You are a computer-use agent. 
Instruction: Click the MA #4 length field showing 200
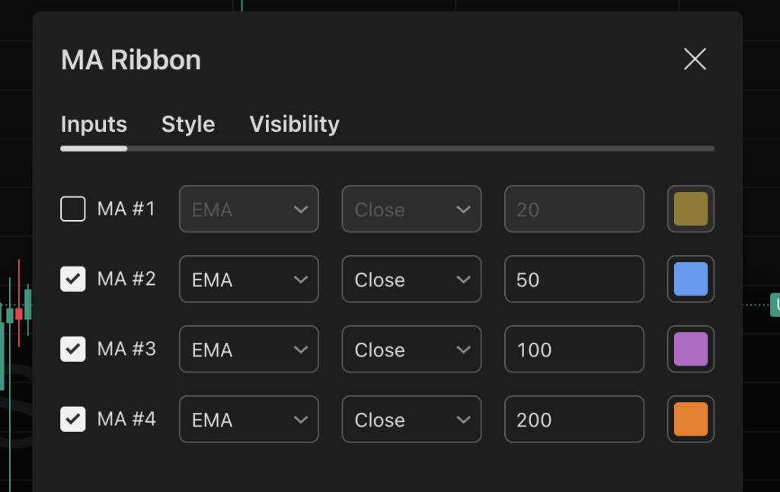click(x=574, y=420)
